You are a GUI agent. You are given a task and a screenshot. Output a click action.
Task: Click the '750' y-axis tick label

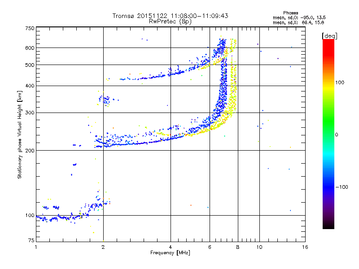tap(30, 28)
